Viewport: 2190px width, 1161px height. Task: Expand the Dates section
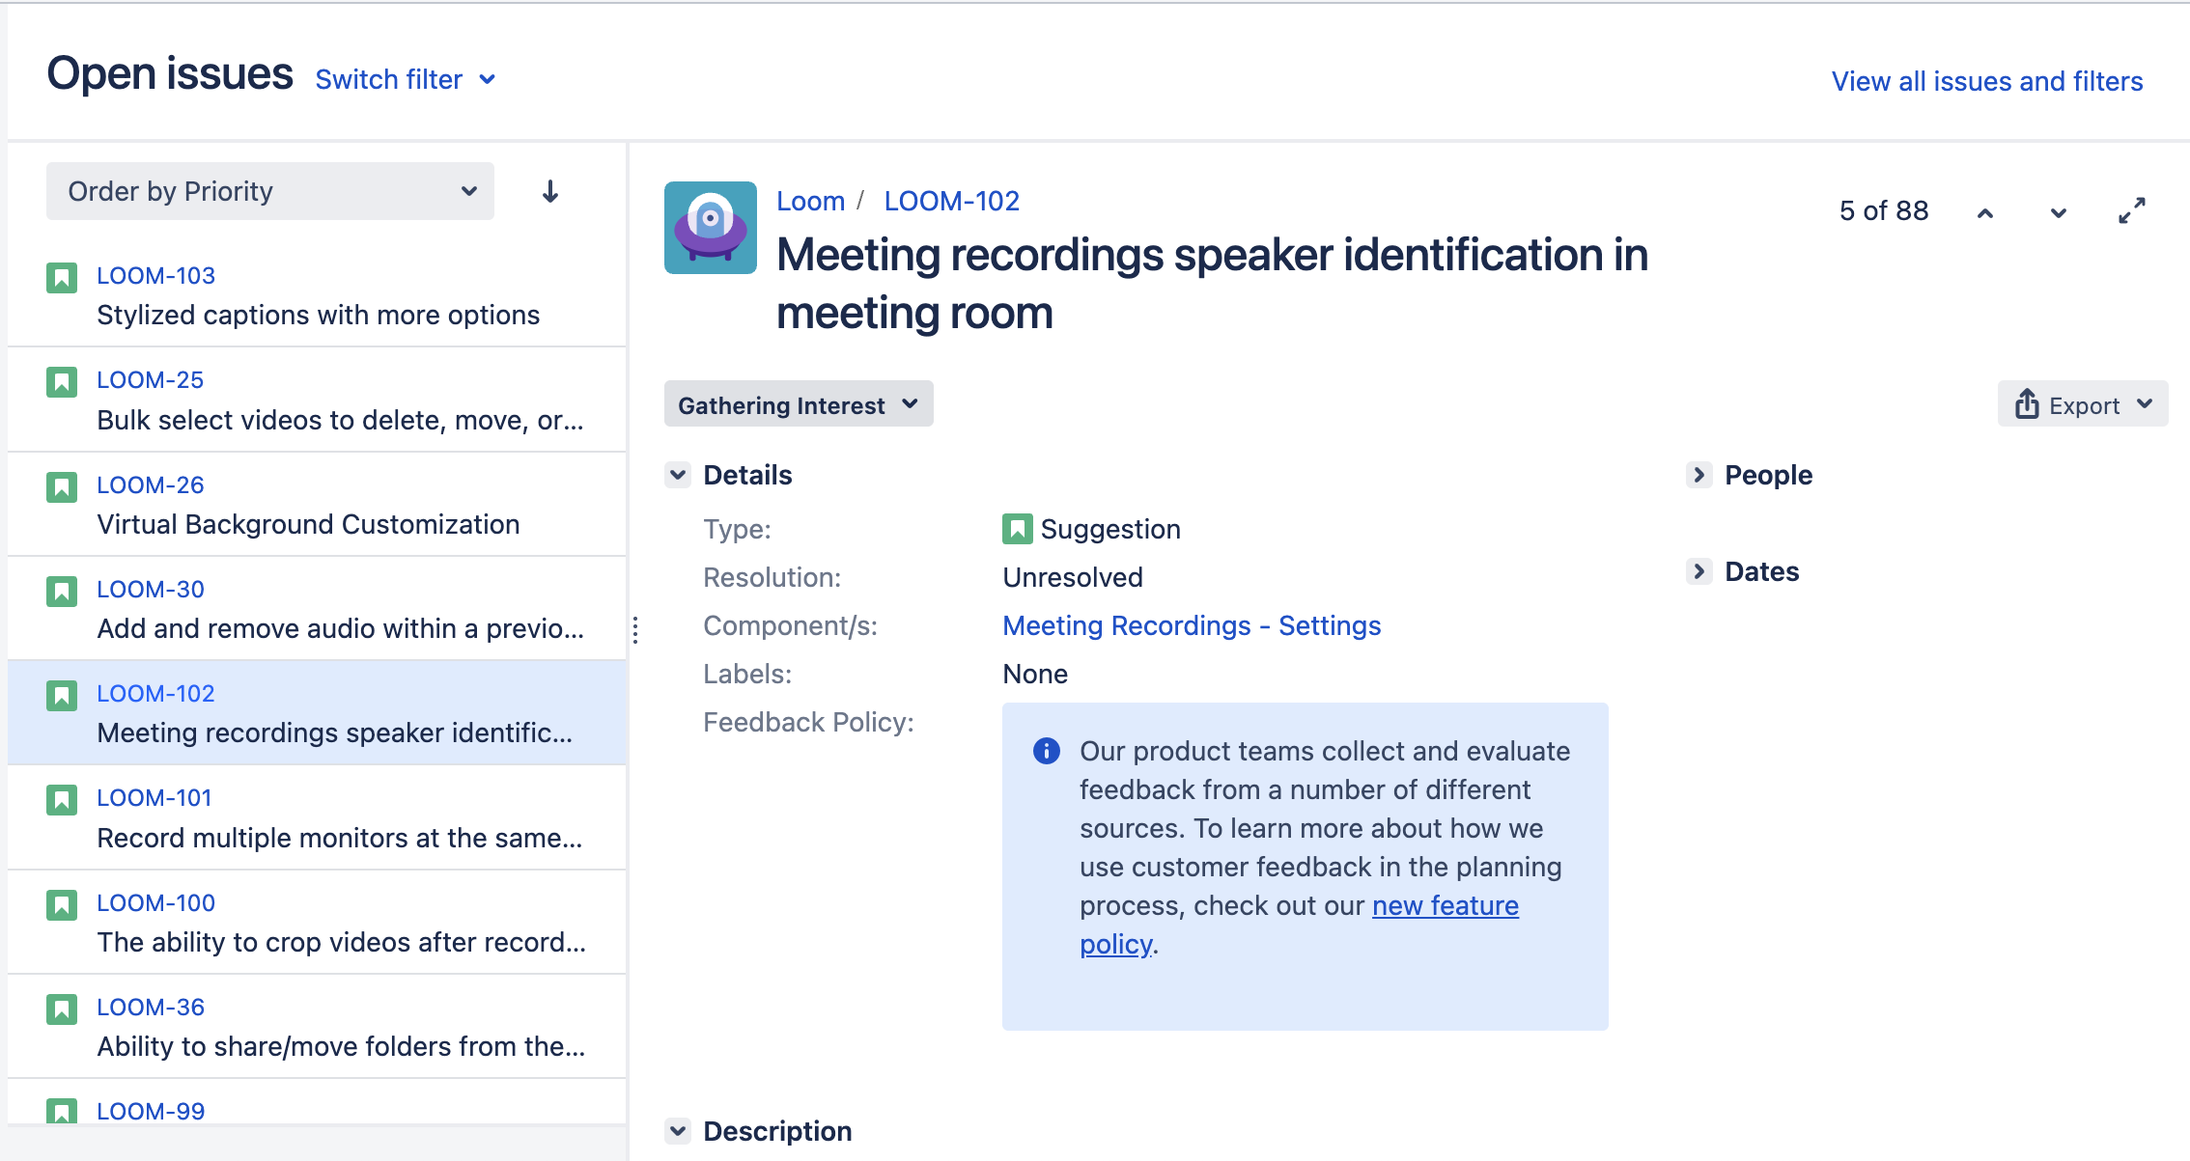(x=1699, y=571)
